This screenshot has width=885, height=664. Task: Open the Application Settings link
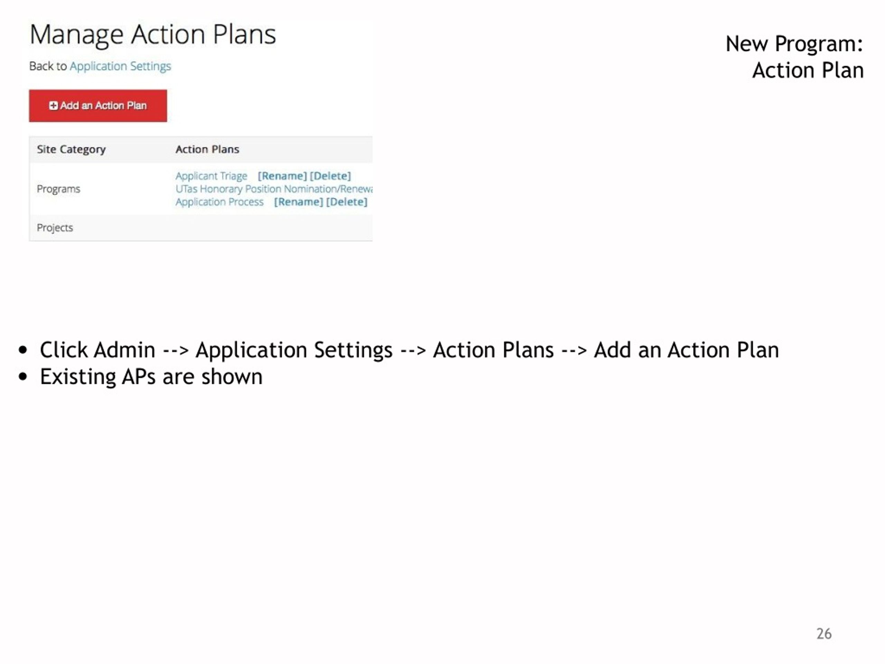120,66
